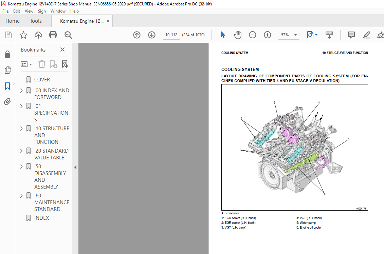This screenshot has height=254, width=384.
Task: Expand the 00 INDEX AND FOREWORD bookmark
Action: pos(21,91)
